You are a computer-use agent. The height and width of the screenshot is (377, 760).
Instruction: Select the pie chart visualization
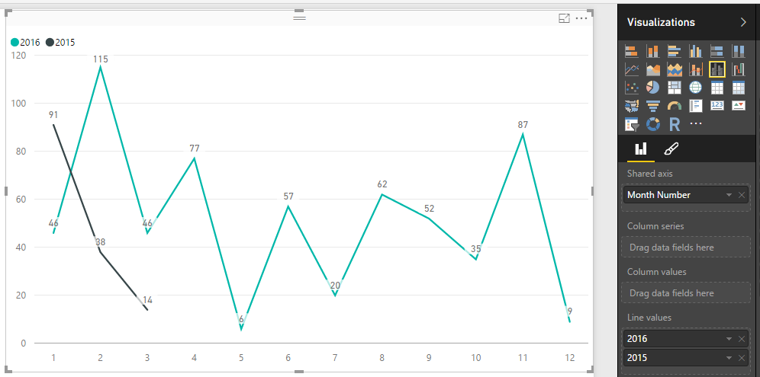click(653, 88)
